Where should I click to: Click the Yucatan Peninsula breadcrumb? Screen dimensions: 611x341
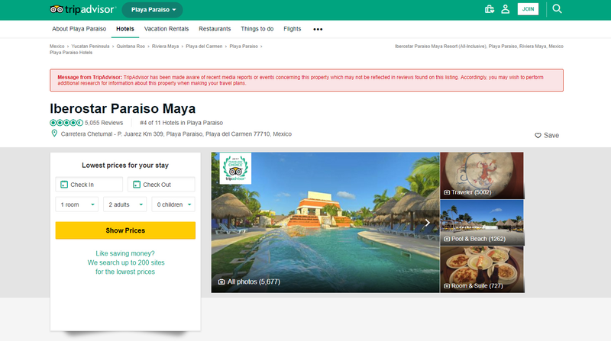90,47
